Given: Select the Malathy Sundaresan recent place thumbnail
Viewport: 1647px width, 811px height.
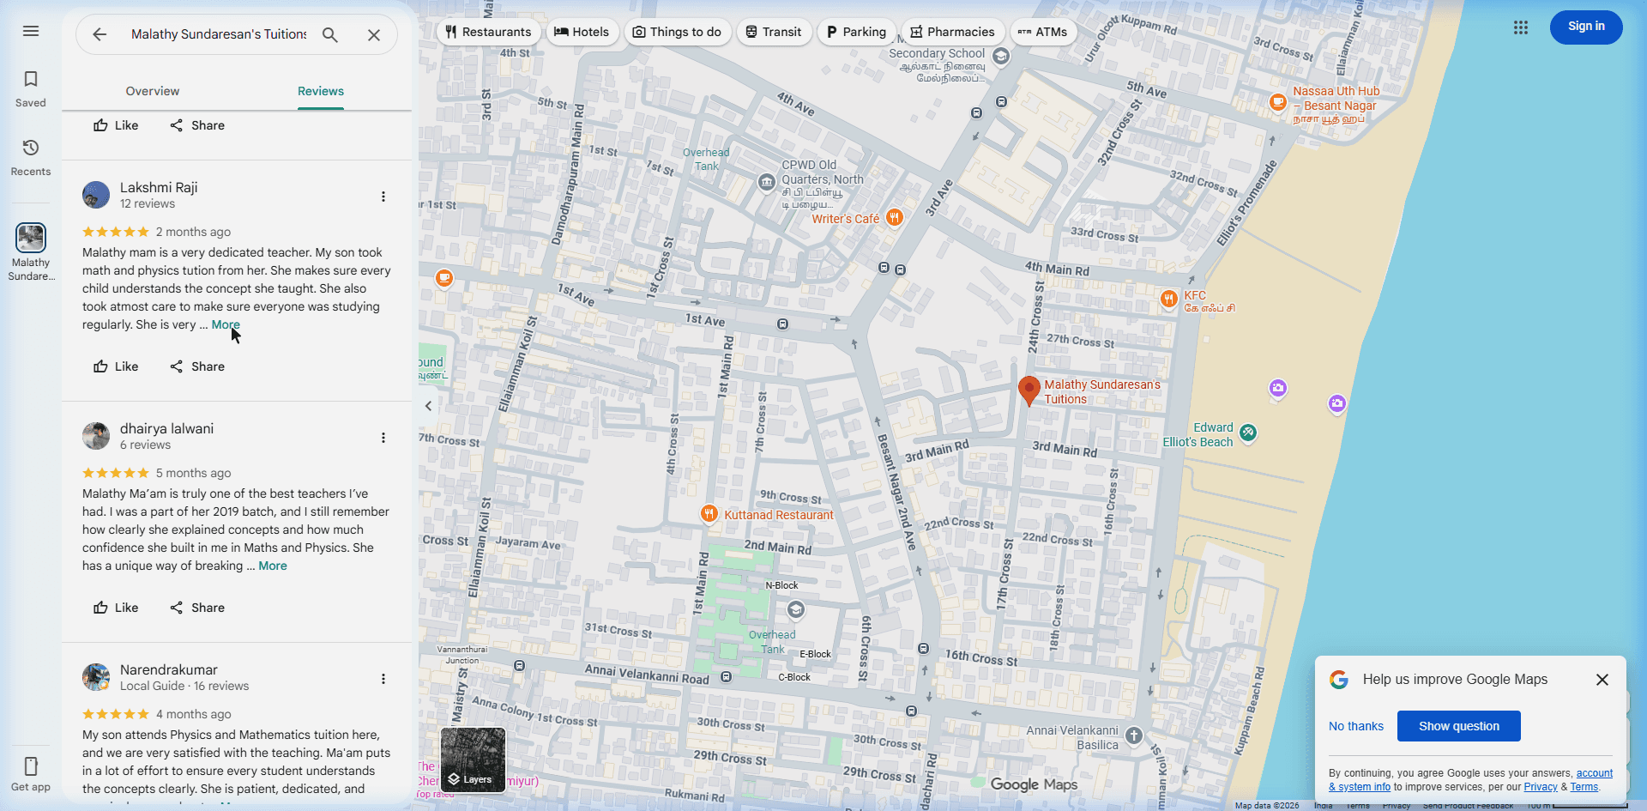Looking at the screenshot, I should [x=31, y=238].
